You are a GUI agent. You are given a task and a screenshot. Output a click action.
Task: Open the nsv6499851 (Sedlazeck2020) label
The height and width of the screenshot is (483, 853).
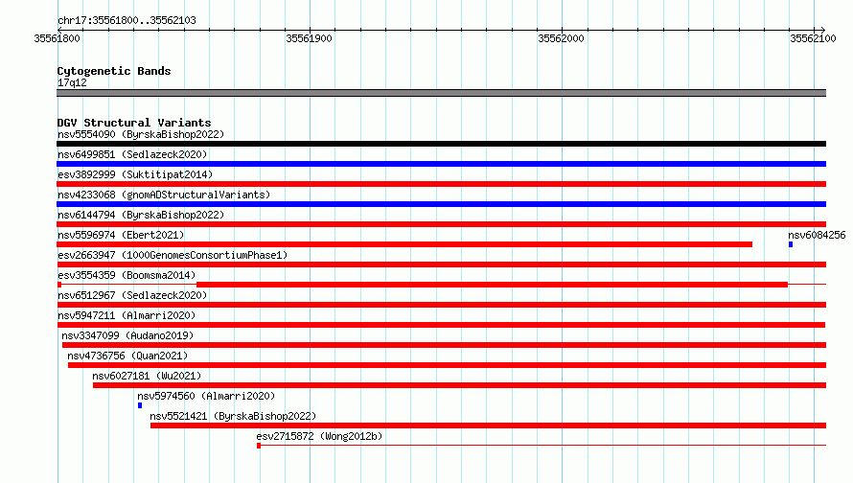click(x=132, y=154)
